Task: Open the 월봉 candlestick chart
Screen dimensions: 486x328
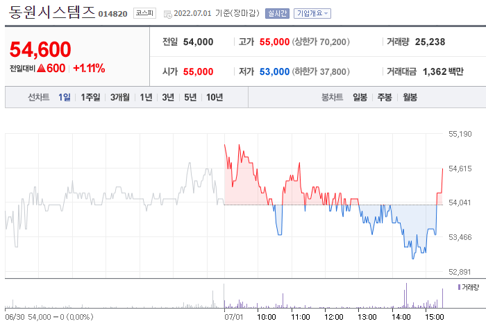Action: (x=410, y=97)
